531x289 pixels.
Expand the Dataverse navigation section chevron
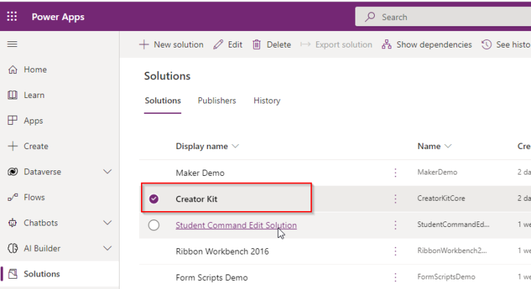pyautogui.click(x=107, y=172)
